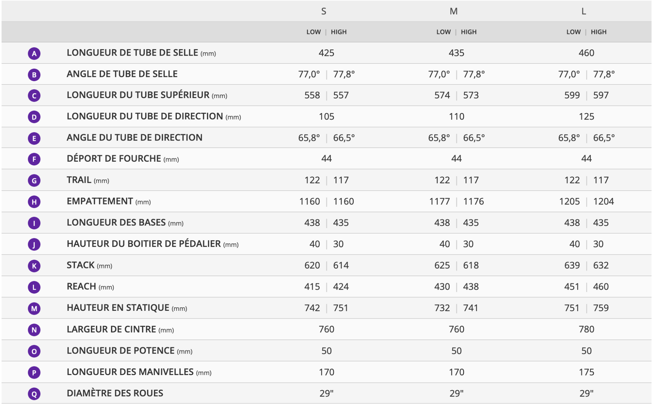655x407 pixels.
Task: Select the E marker for head tube angle
Action: click(34, 138)
